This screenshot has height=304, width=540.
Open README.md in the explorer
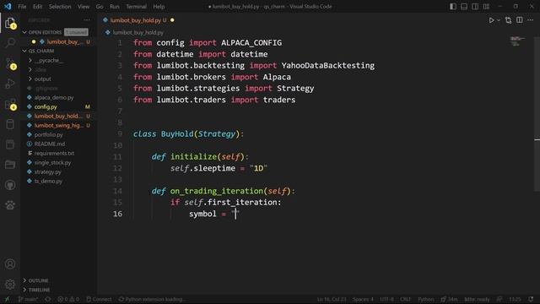[x=50, y=144]
